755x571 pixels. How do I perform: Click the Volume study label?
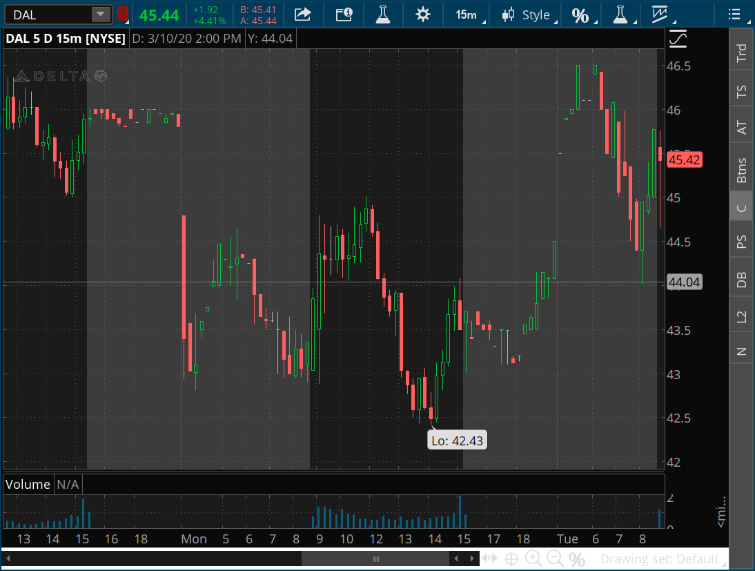[28, 484]
